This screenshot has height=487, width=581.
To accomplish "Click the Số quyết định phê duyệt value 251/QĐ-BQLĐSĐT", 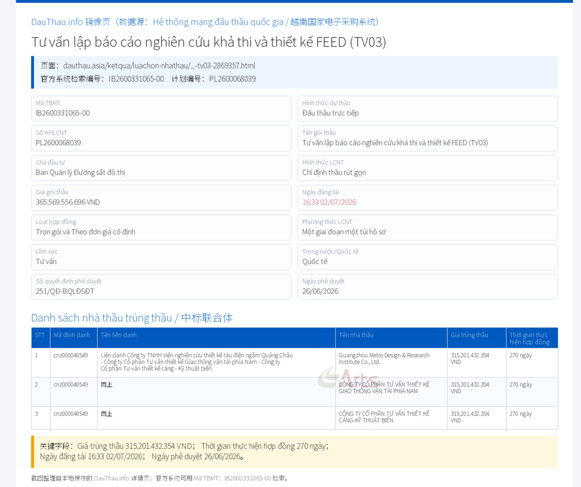I will point(65,291).
